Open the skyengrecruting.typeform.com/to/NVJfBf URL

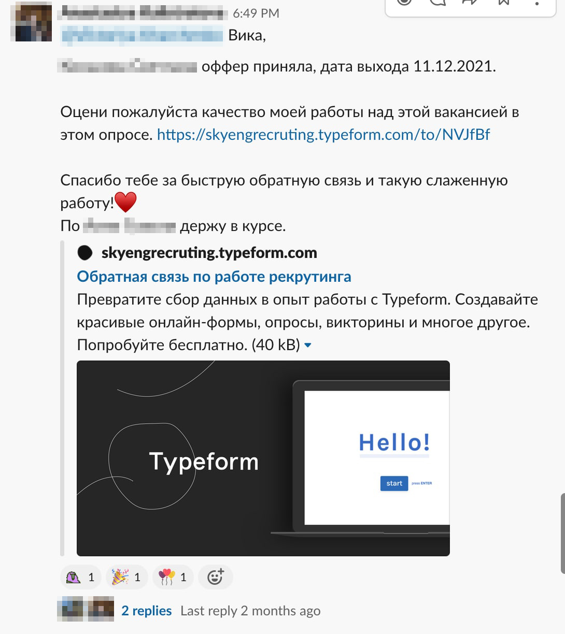tap(323, 135)
